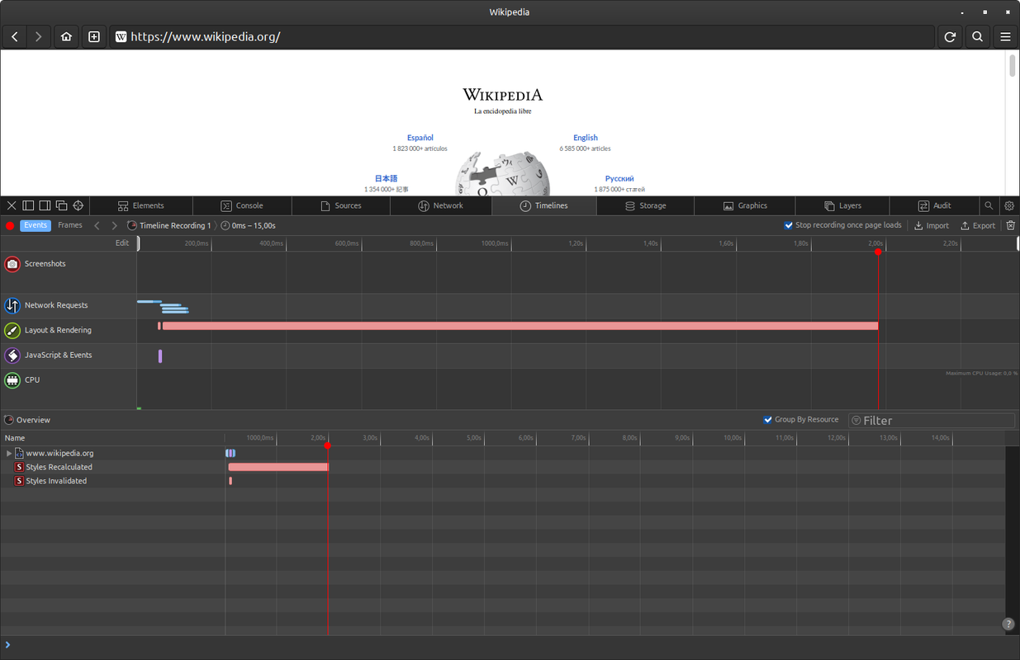Detach the inspector into a separate window
Viewport: 1020px width, 660px height.
[x=61, y=205]
